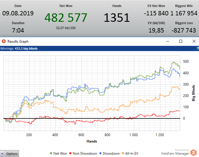Click the 32,07 bb/100 text
This screenshot has width=199, height=157.
point(66,28)
